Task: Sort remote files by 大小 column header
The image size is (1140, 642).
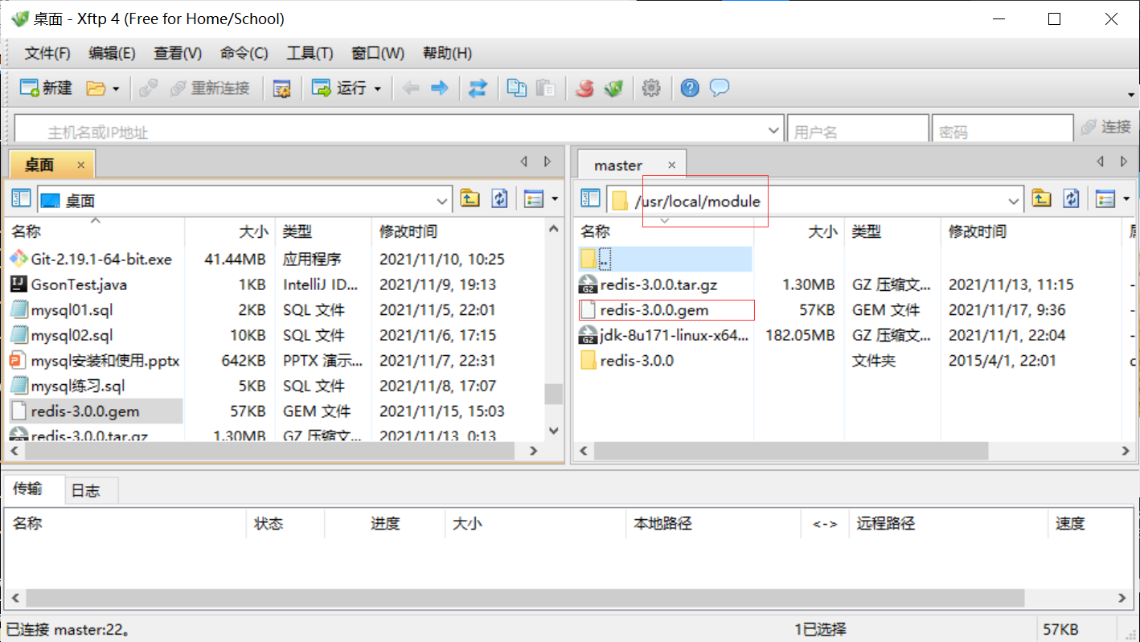Action: tap(823, 231)
